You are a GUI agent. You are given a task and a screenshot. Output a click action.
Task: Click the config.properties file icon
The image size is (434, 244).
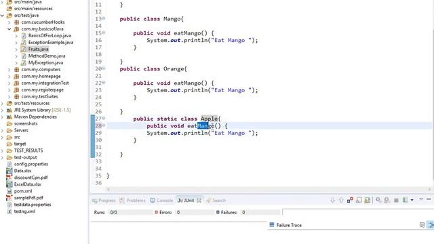tap(9, 164)
